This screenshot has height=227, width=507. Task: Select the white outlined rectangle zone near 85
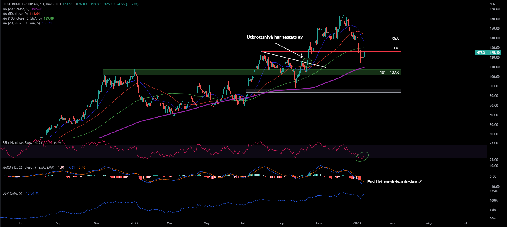point(323,91)
